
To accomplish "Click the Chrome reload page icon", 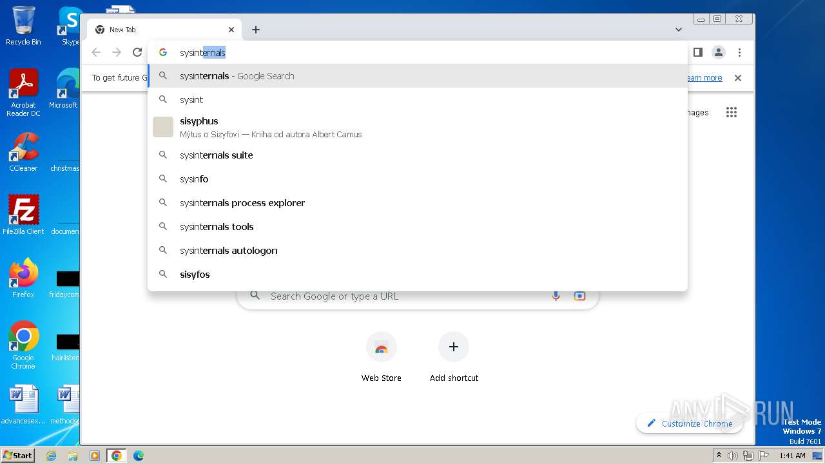I will coord(137,52).
